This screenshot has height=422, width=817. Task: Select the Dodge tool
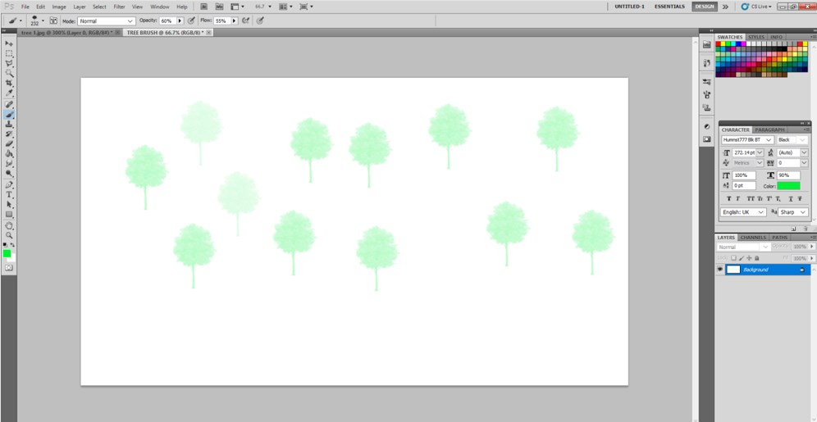click(x=9, y=174)
